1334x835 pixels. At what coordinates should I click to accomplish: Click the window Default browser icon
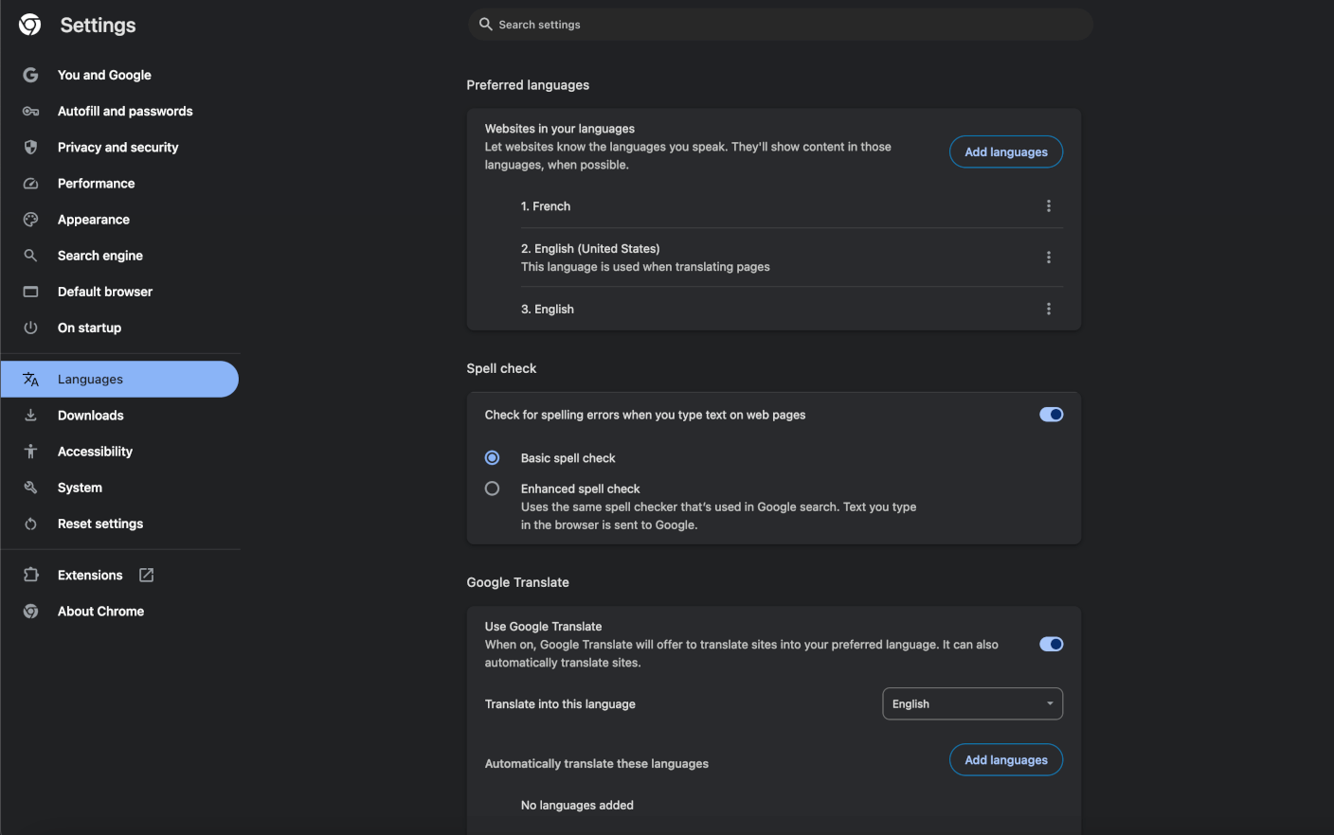click(30, 292)
